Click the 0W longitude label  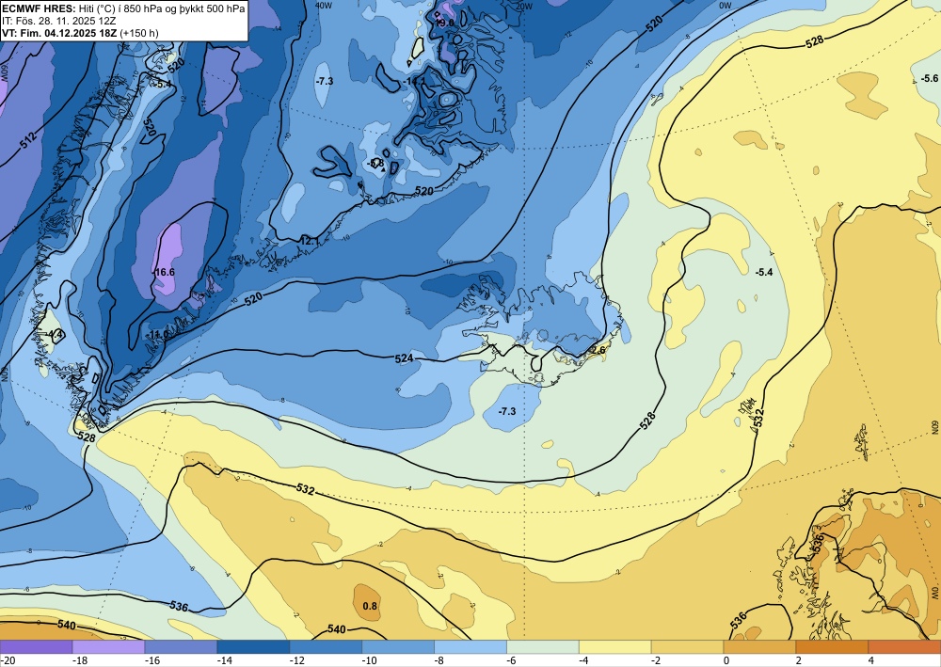(x=726, y=6)
